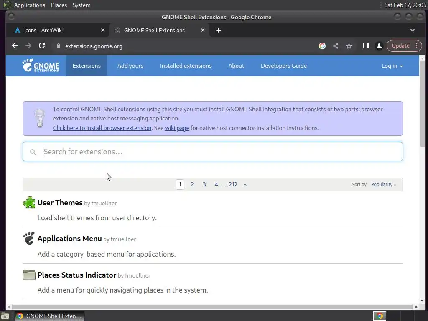Open fmuellner link beside Places Status Indicator
Image resolution: width=428 pixels, height=321 pixels.
138,276
